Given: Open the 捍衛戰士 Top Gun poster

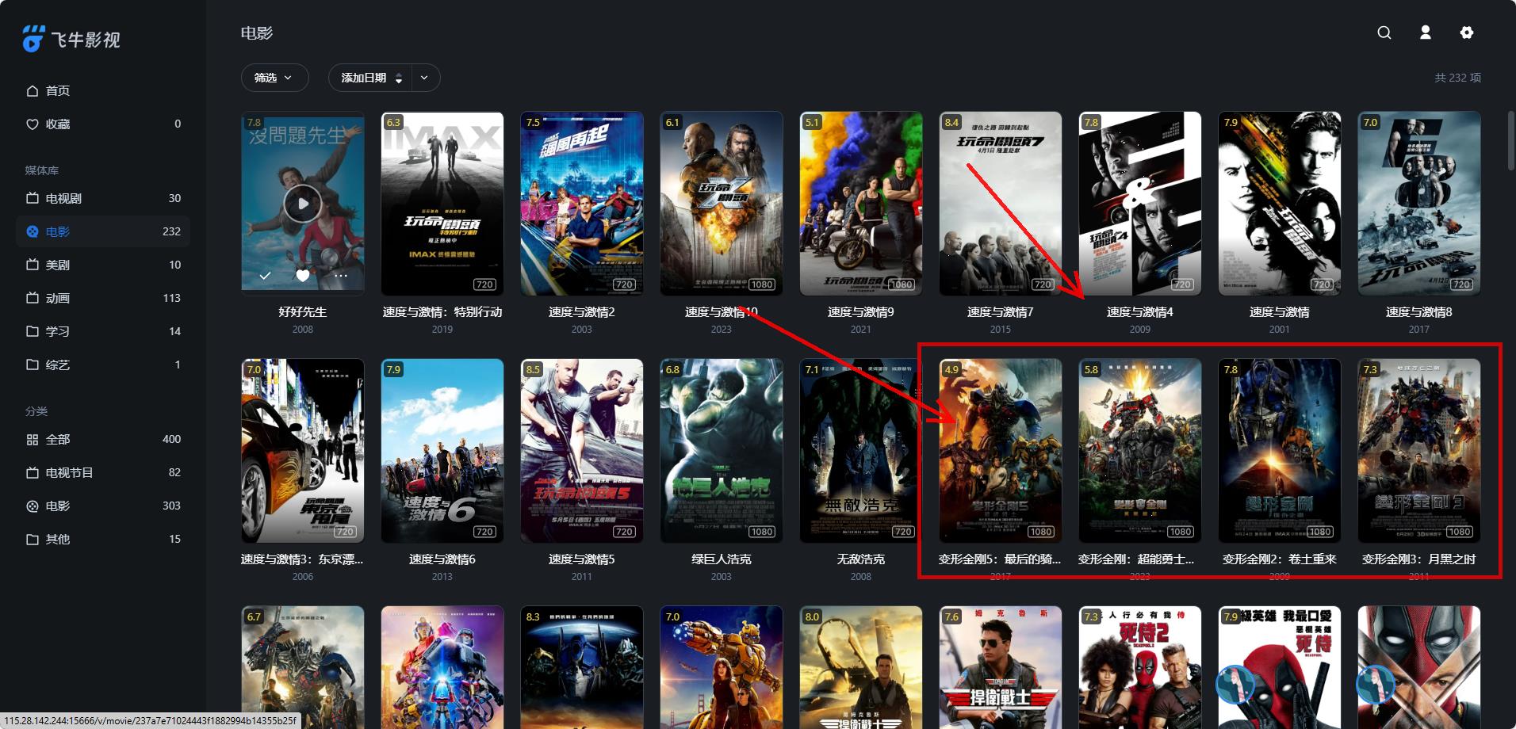Looking at the screenshot, I should click(1001, 667).
